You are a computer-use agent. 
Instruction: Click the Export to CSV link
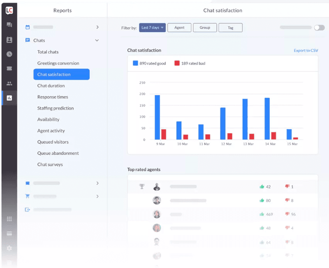click(306, 50)
